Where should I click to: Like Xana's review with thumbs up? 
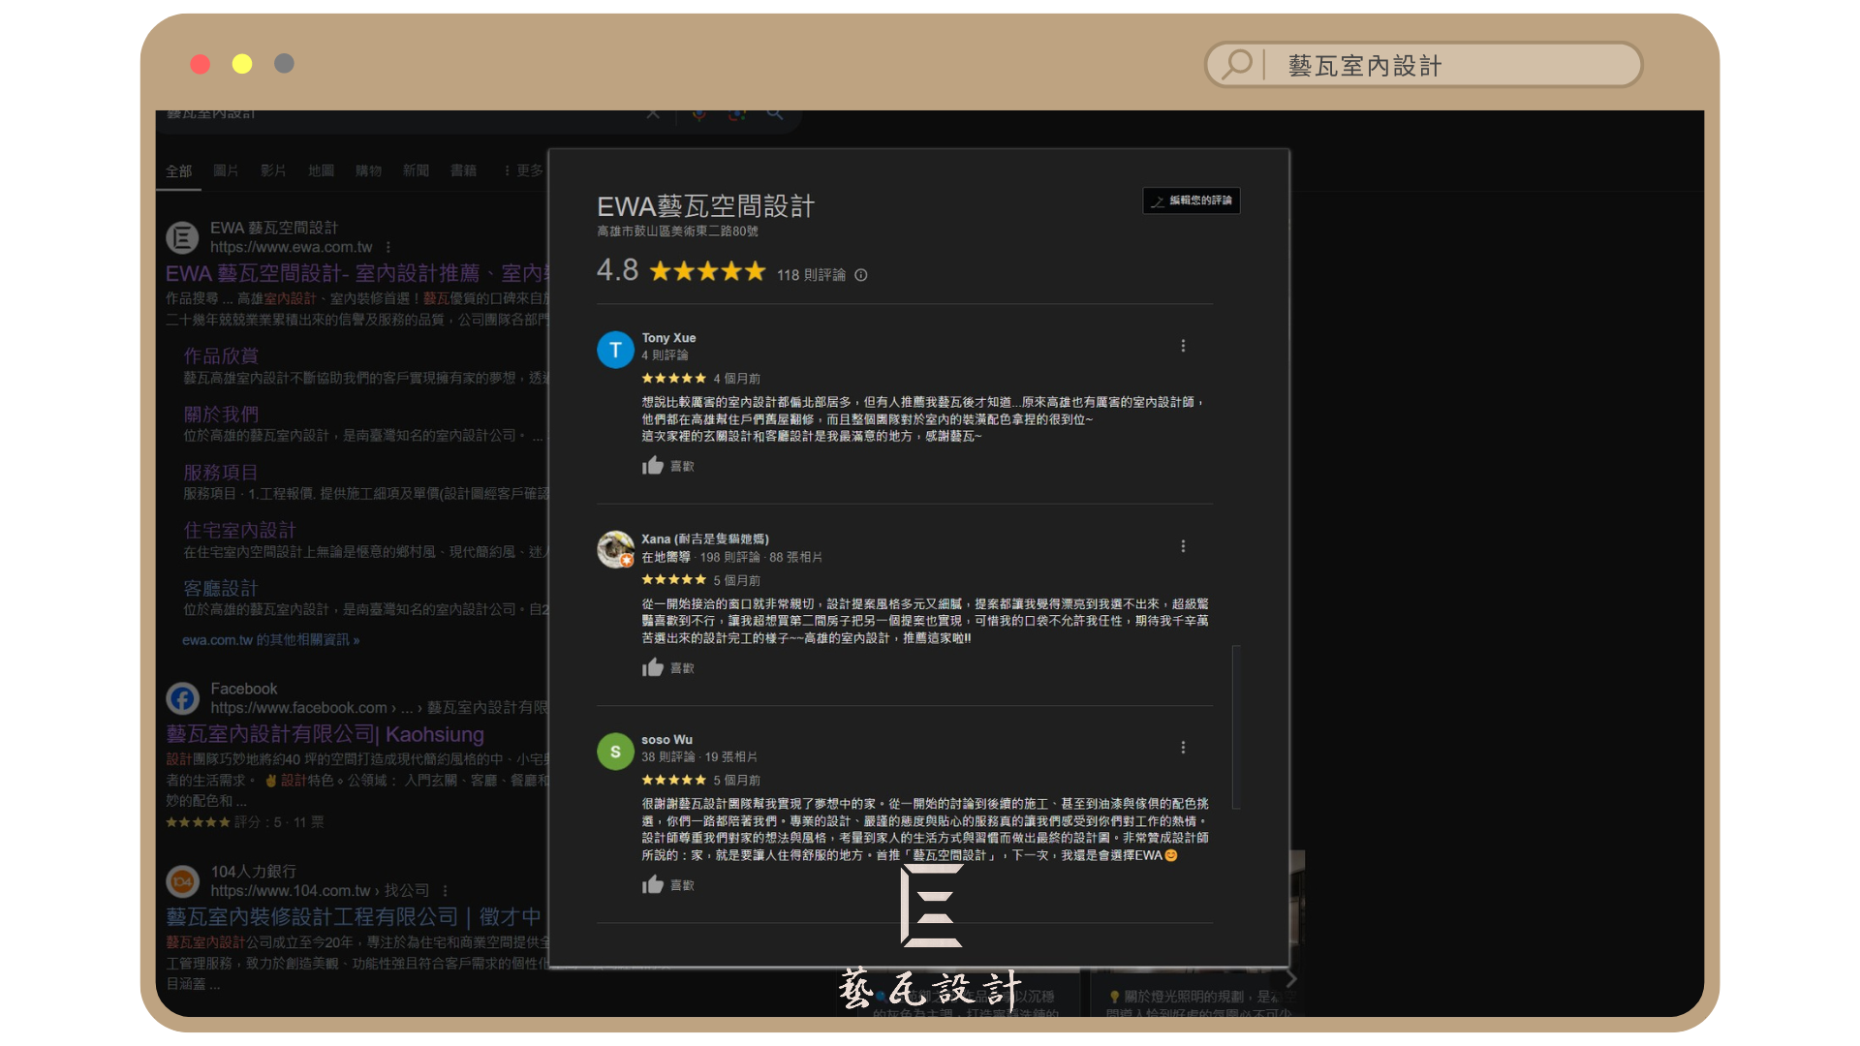[x=653, y=667]
